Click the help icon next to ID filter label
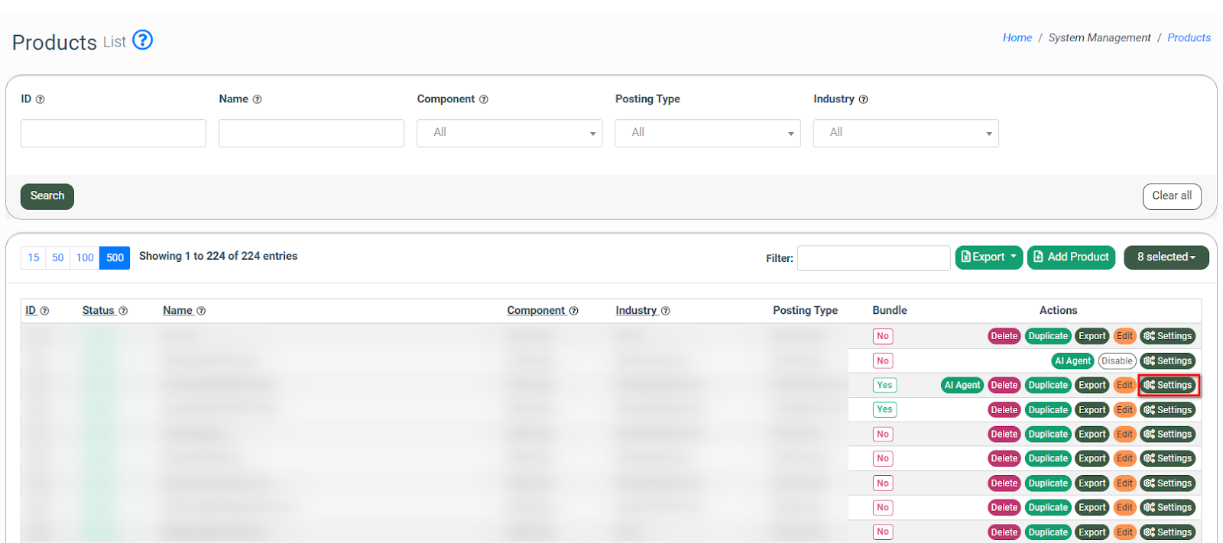 41,99
